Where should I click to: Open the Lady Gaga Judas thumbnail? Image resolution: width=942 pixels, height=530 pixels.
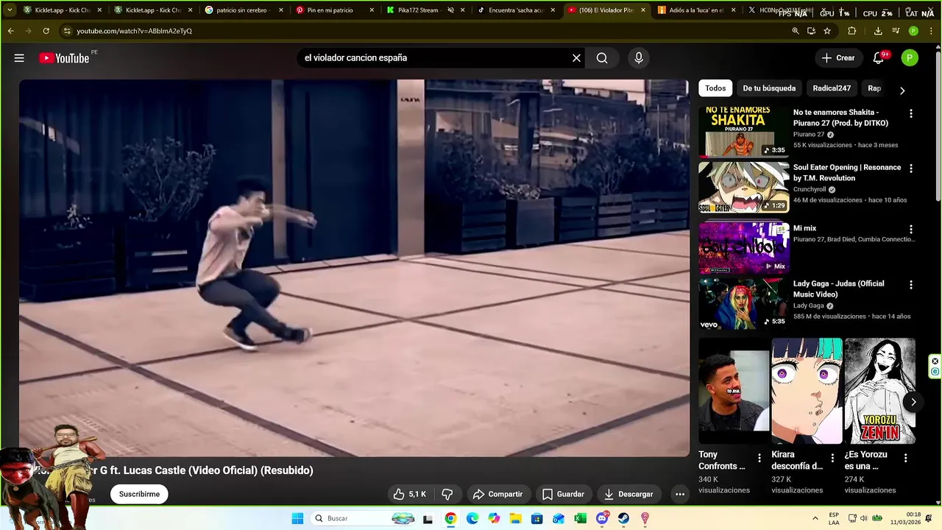(743, 303)
